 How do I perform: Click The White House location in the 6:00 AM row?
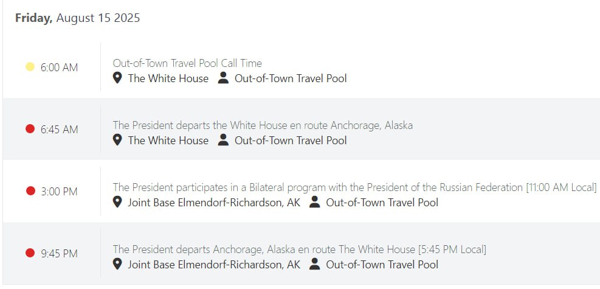tap(168, 78)
